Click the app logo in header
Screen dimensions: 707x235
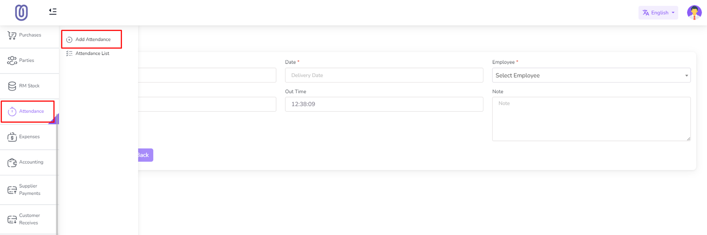pyautogui.click(x=21, y=12)
